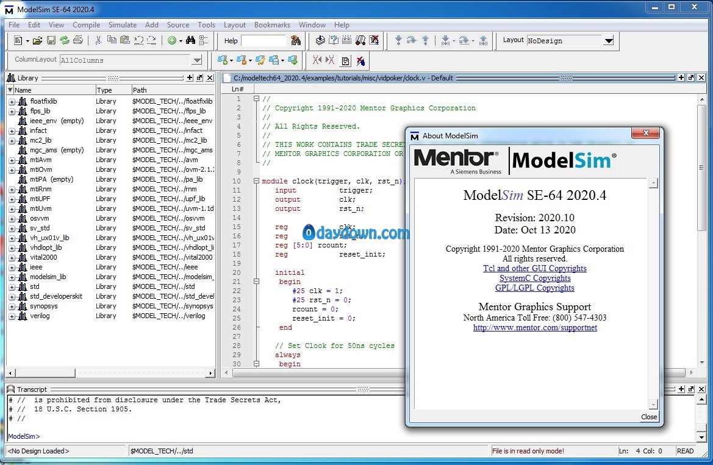Click the Redo toolbar icon
The height and width of the screenshot is (465, 713).
[x=152, y=40]
